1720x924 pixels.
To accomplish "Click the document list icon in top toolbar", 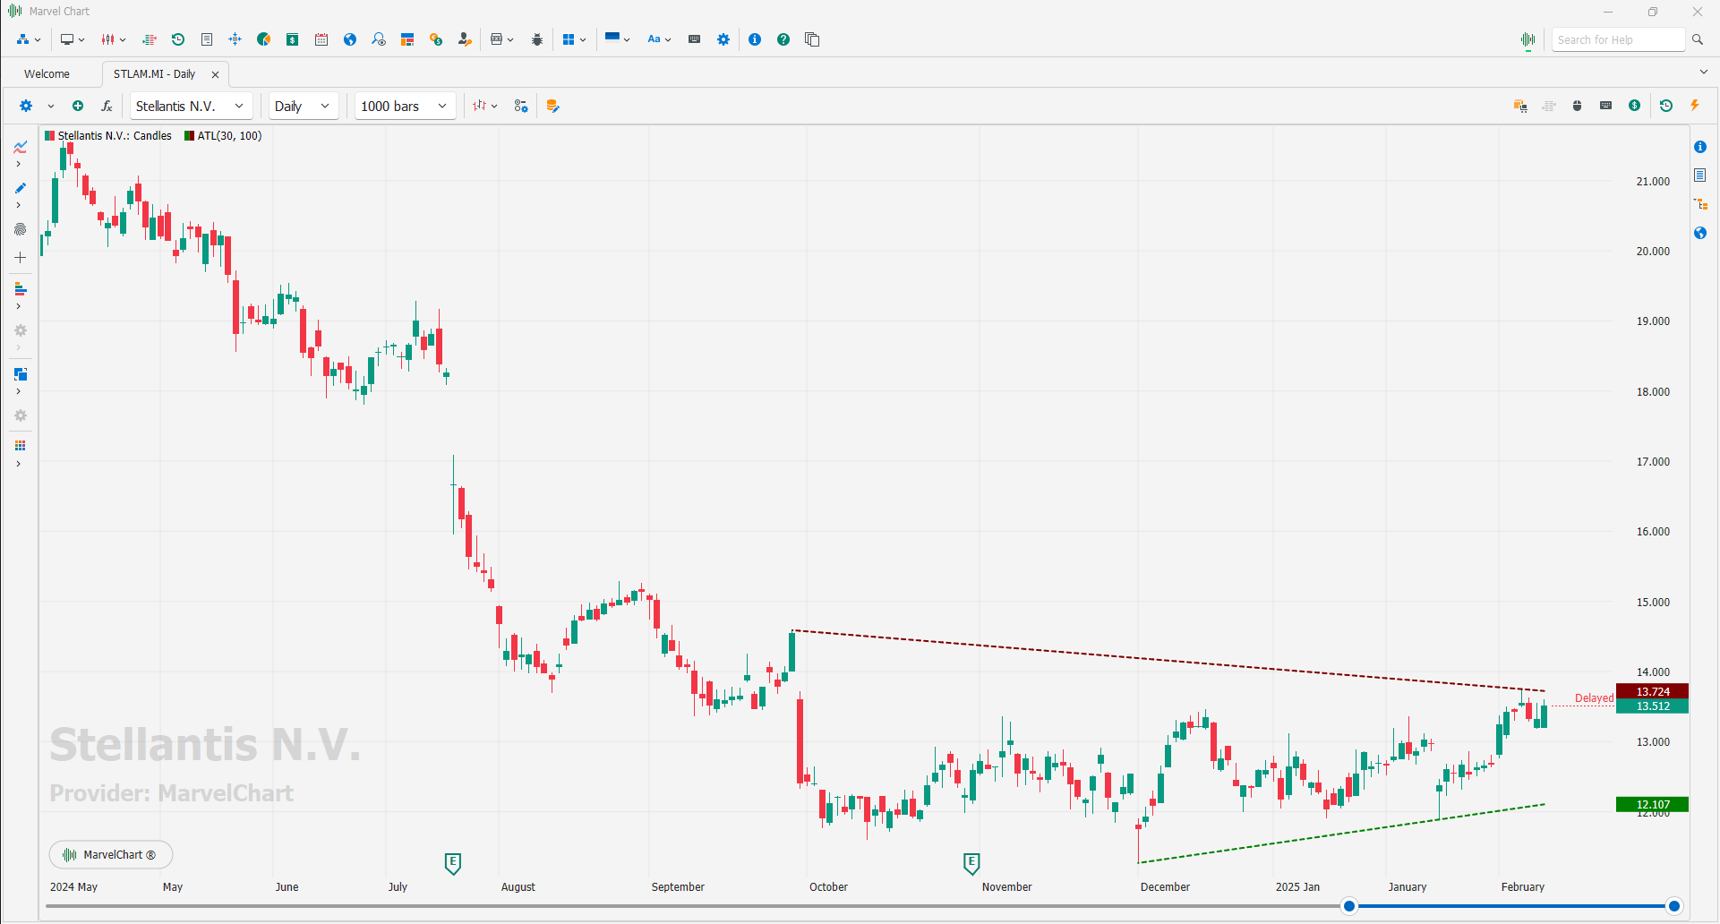I will (207, 39).
